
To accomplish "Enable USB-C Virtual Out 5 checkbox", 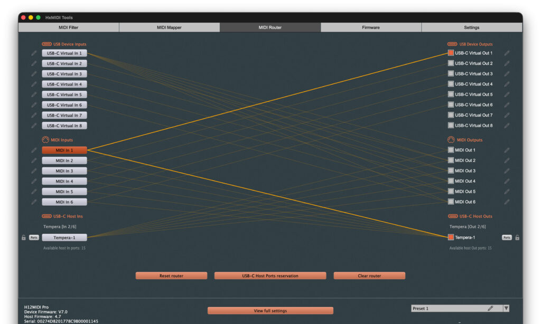I will point(451,94).
